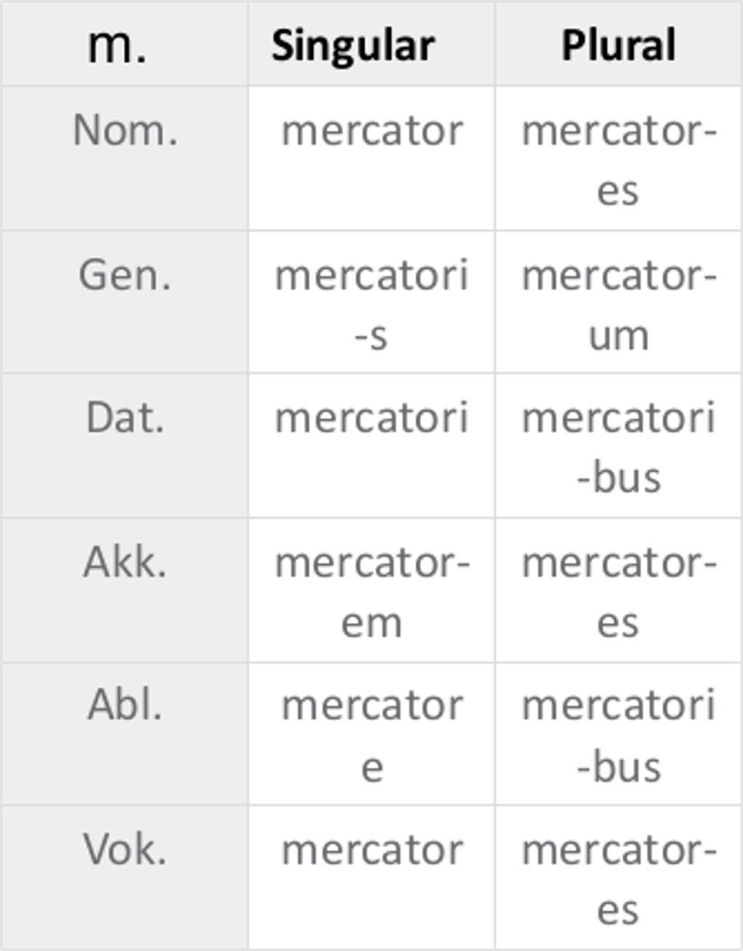743x951 pixels.
Task: Click the nominative plural cell "mercator-es"
Action: tap(618, 160)
